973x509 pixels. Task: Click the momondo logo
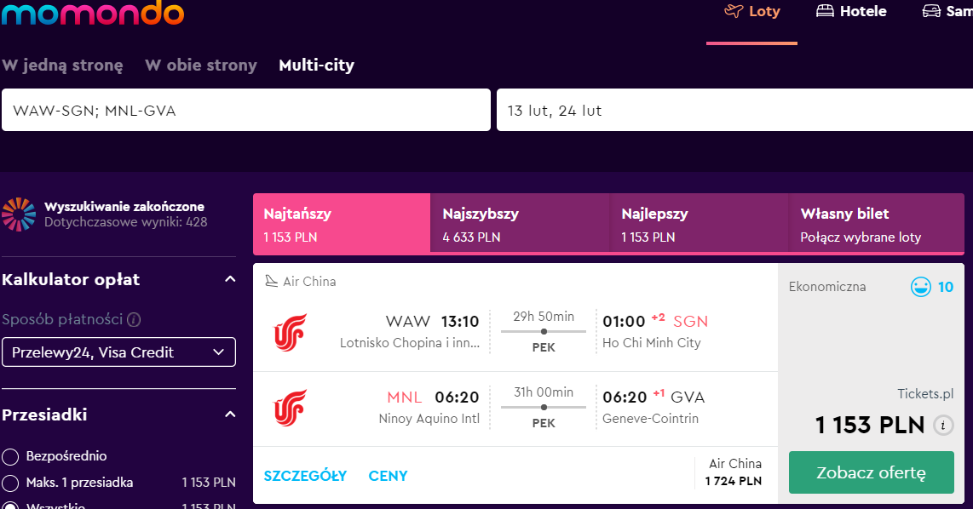click(x=93, y=13)
